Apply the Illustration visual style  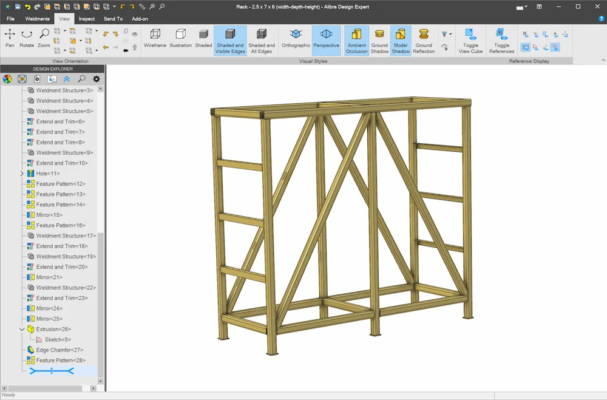(180, 38)
